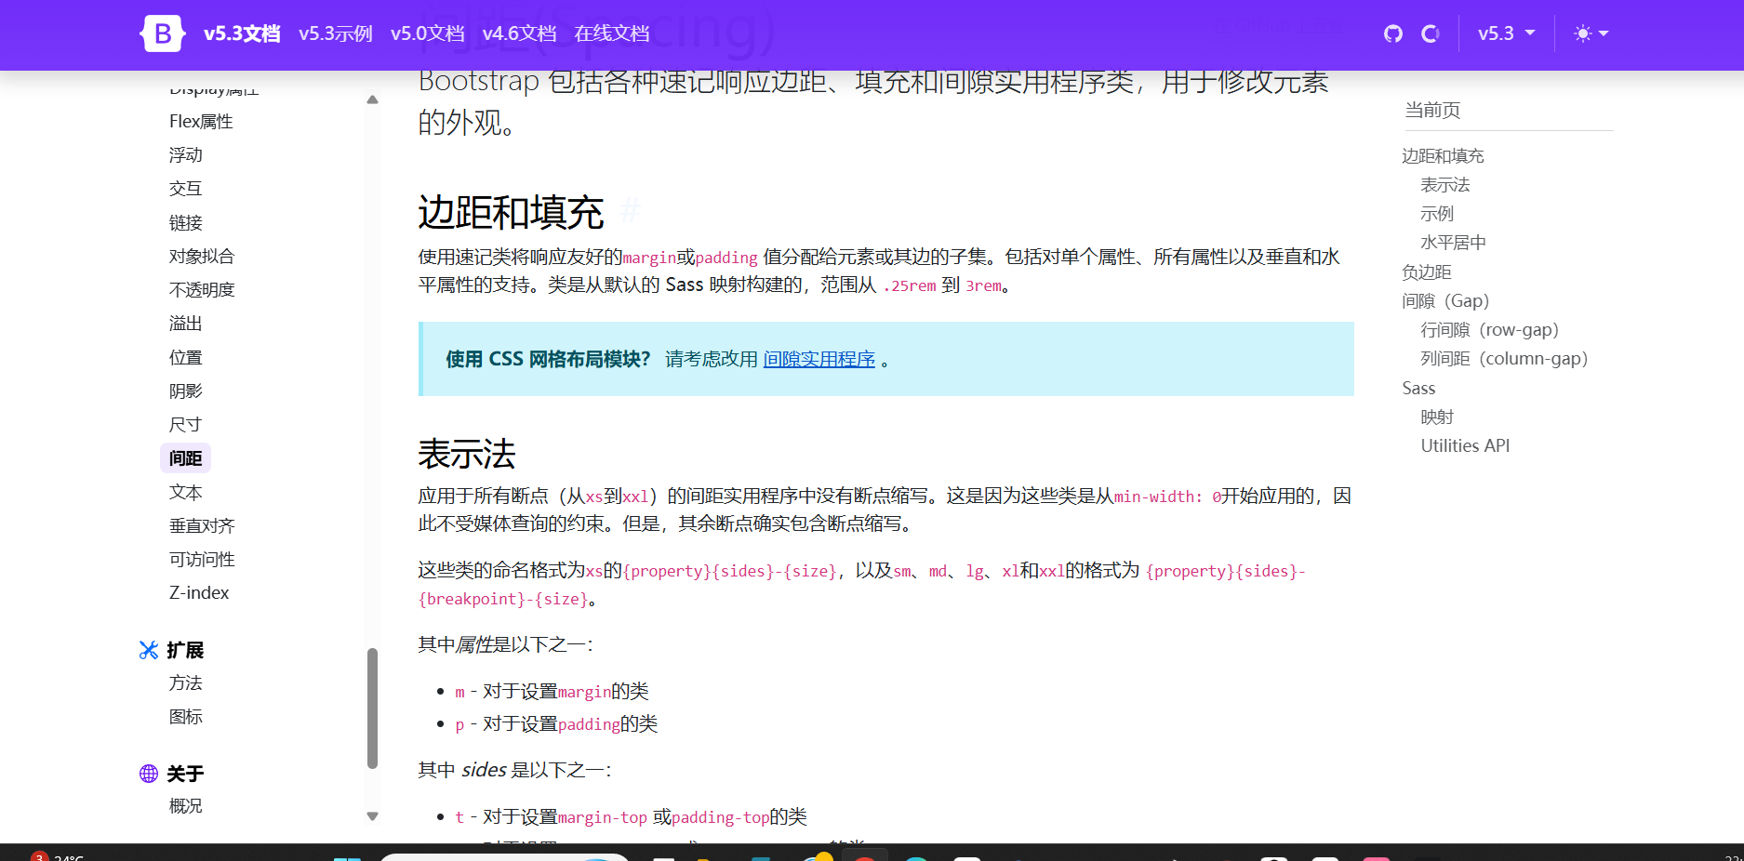1744x861 pixels.
Task: Select 垂直对齐 in sidebar
Action: 202,525
